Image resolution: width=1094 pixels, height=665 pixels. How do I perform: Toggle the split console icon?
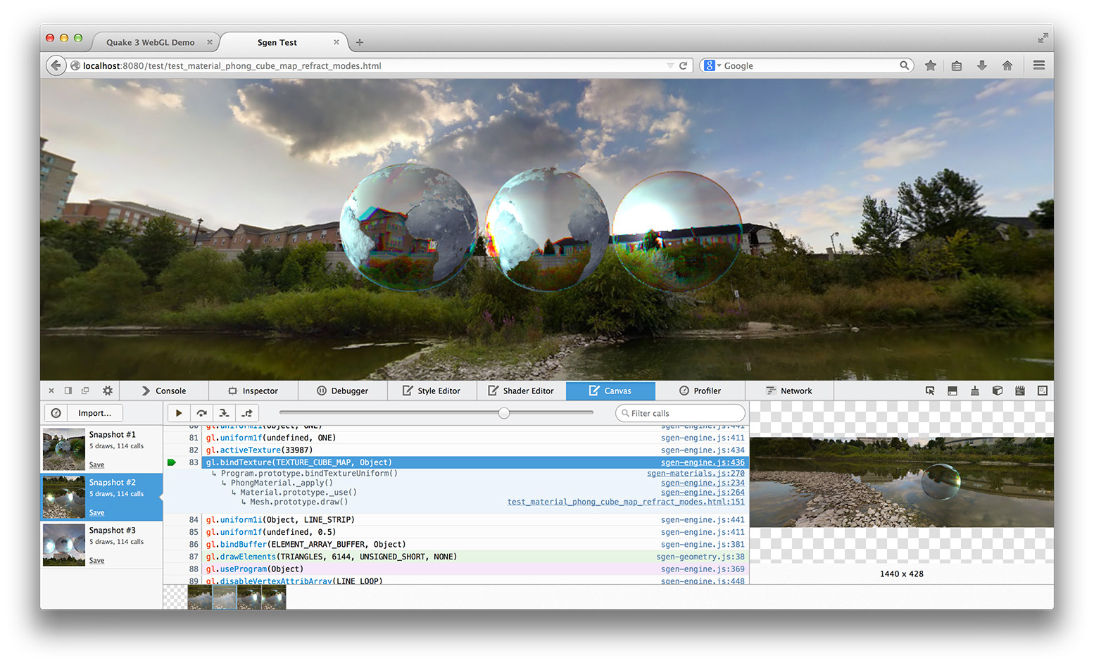pos(952,391)
